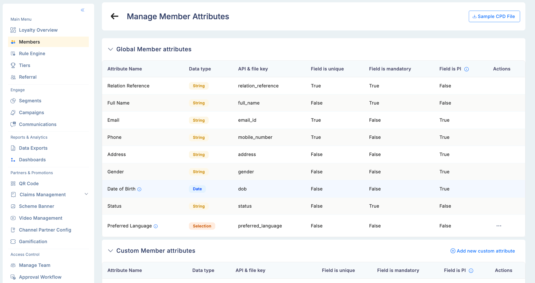This screenshot has width=535, height=283.
Task: Click info icon beside Field is PI in Custom table
Action: (x=471, y=271)
